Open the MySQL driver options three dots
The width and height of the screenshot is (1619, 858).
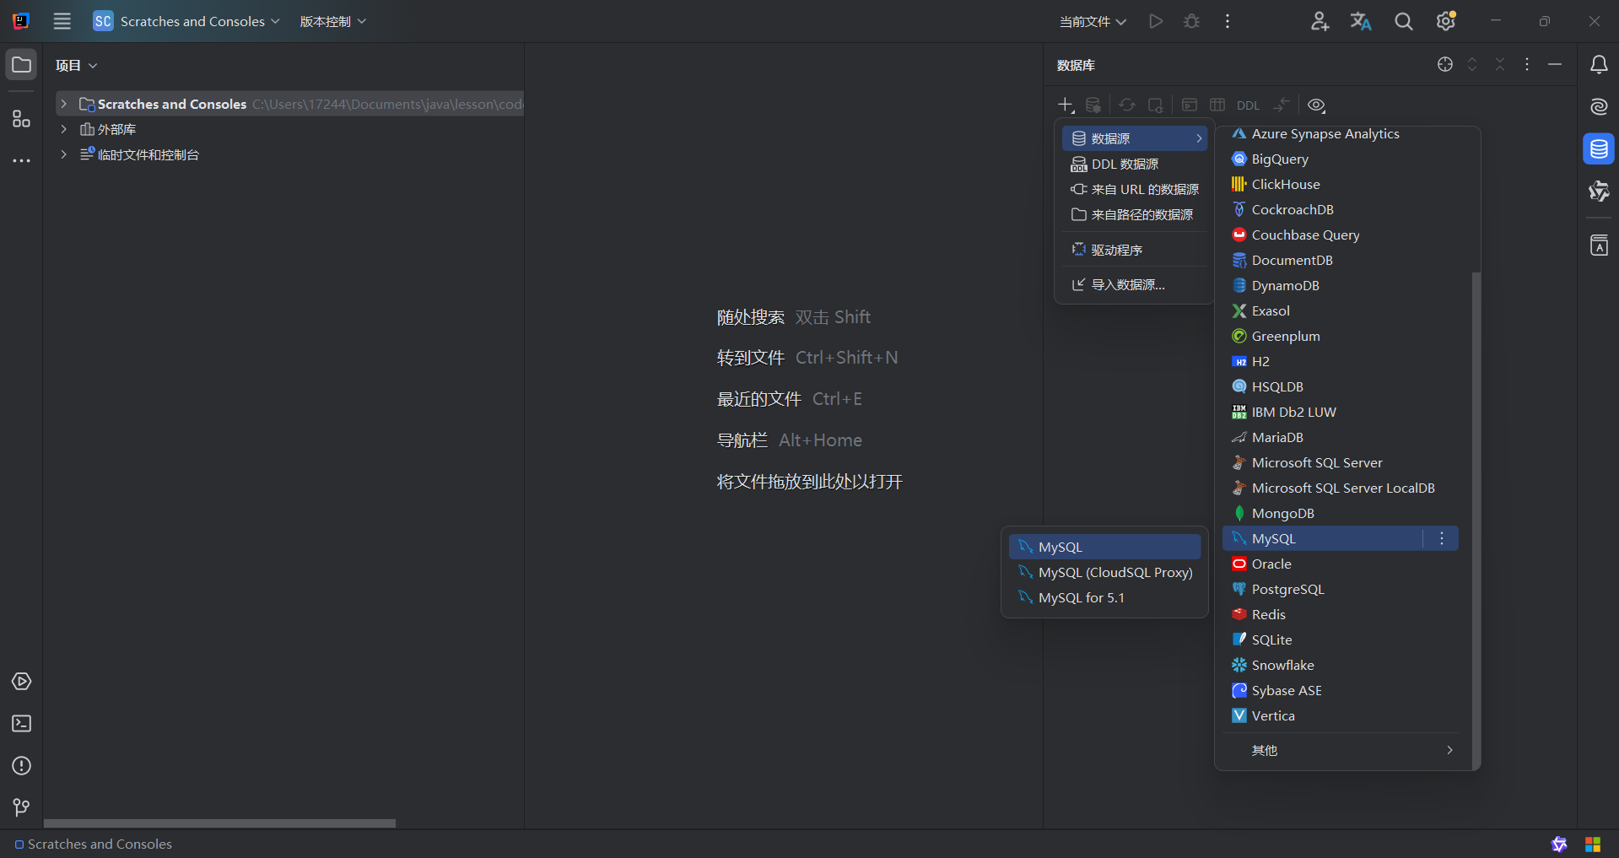(1442, 538)
